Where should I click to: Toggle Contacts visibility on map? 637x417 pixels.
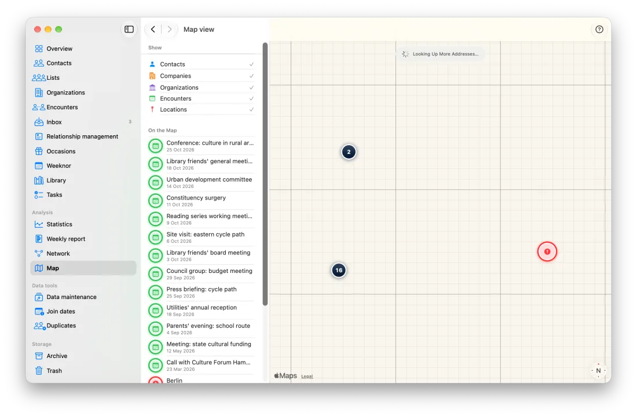pos(202,64)
